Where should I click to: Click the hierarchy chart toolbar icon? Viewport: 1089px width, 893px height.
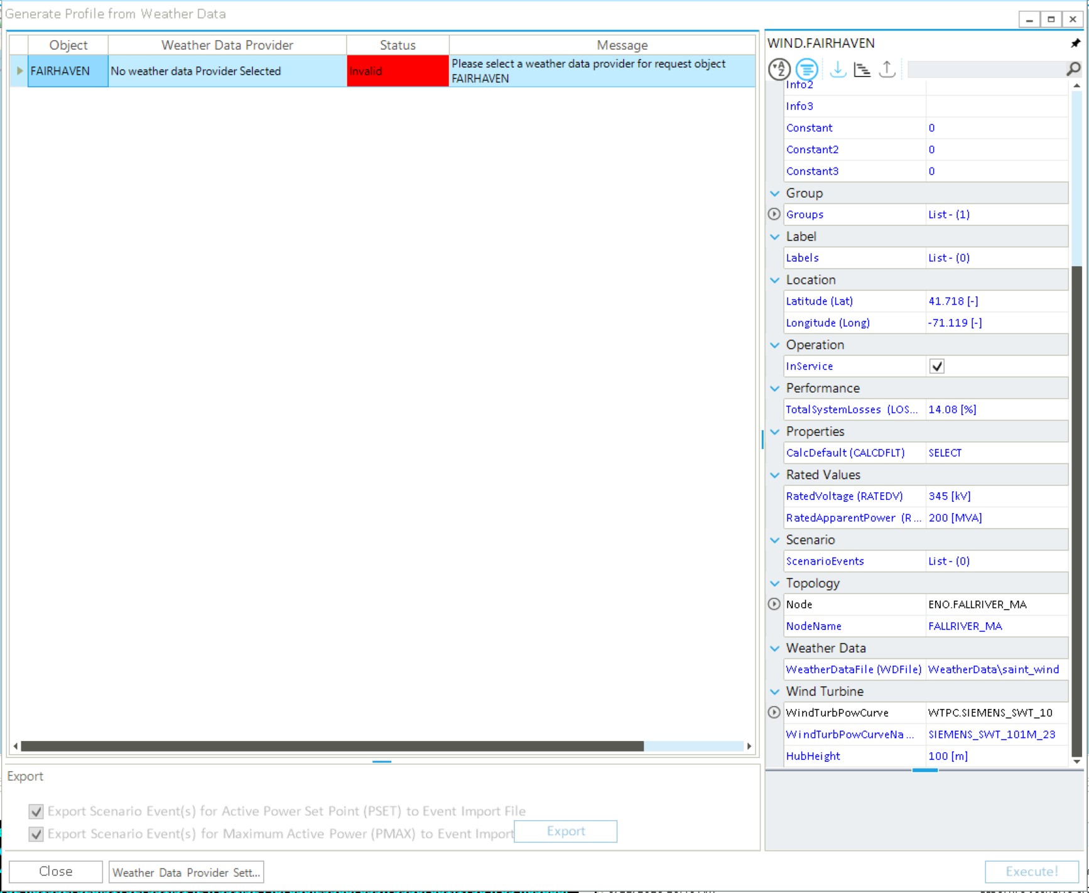pyautogui.click(x=862, y=69)
